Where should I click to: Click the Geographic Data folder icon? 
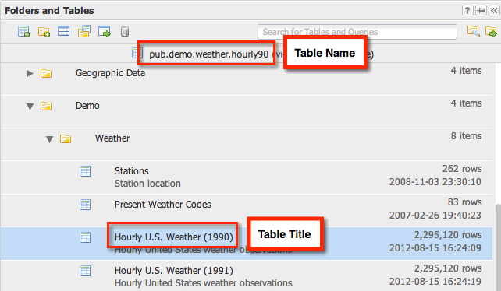pyautogui.click(x=46, y=74)
